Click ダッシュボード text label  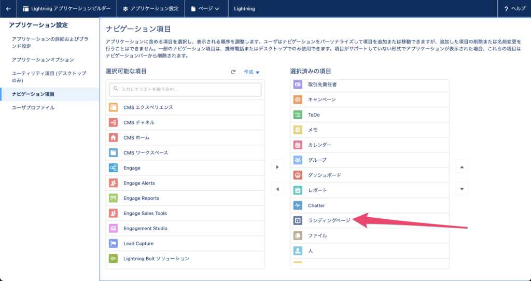tap(325, 175)
